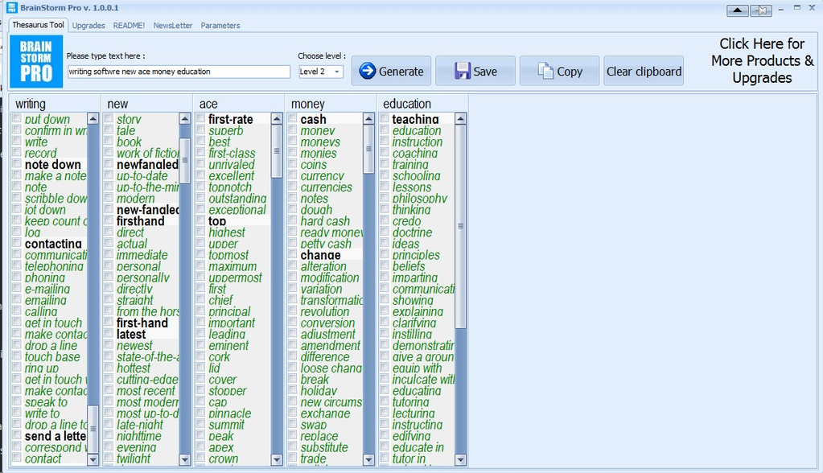Click the 'scribble down' entry in writing list
Screen dimensions: 823x473
click(x=56, y=199)
